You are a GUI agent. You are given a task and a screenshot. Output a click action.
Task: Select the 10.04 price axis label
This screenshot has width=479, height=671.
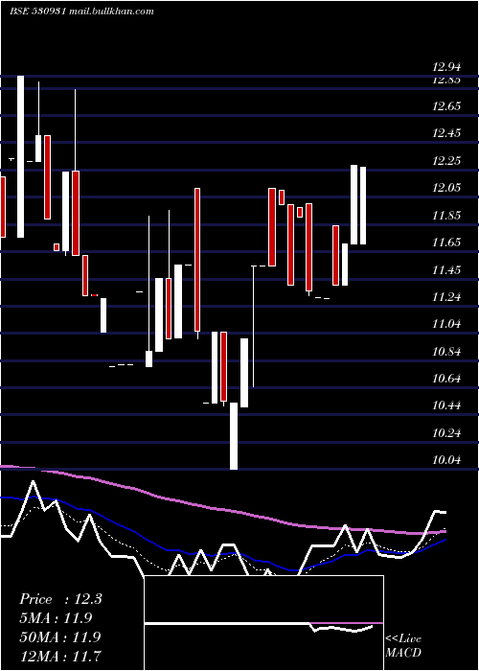coord(446,460)
